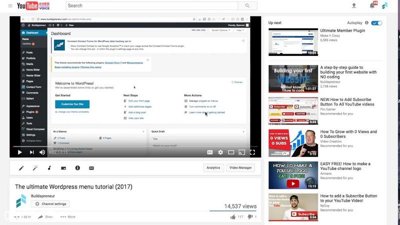Open RyGuy Subscribe Button video thumbnail
The height and width of the screenshot is (225, 400).
293,207
